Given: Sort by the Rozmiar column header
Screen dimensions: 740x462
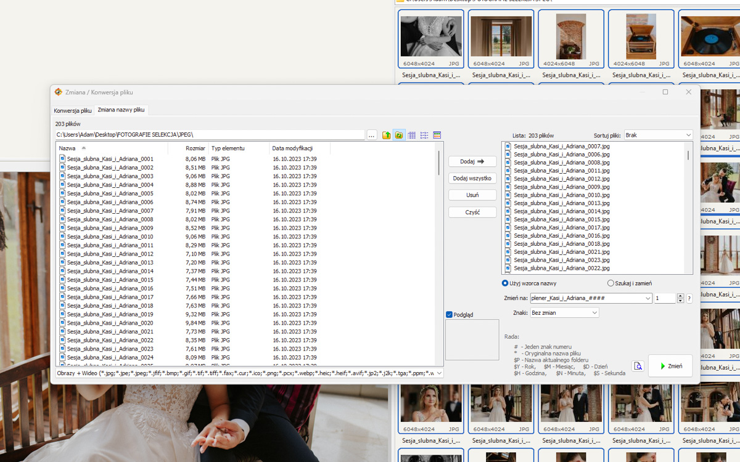Looking at the screenshot, I should [188, 148].
